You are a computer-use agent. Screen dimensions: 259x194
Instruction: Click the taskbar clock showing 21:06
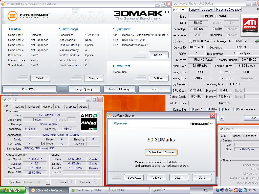(252, 190)
